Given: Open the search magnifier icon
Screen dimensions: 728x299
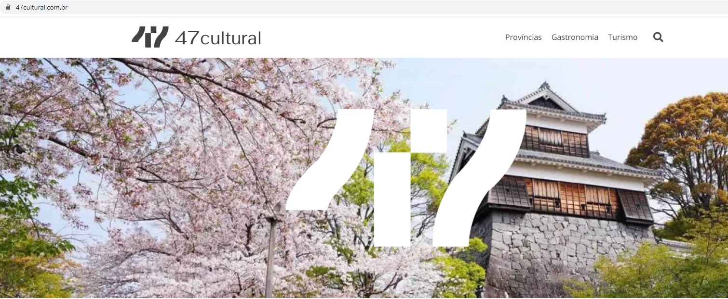Looking at the screenshot, I should [x=658, y=37].
